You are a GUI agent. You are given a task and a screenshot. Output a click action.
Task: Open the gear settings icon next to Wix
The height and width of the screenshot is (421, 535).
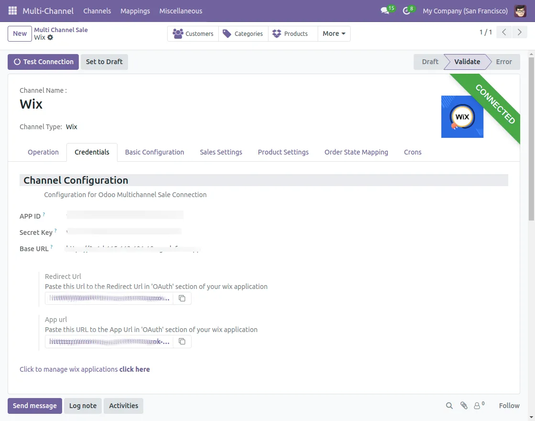[x=50, y=37]
